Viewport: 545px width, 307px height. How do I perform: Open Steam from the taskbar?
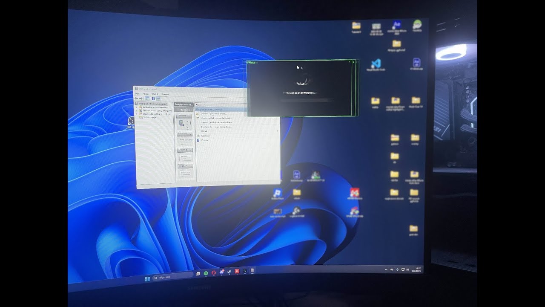(229, 272)
